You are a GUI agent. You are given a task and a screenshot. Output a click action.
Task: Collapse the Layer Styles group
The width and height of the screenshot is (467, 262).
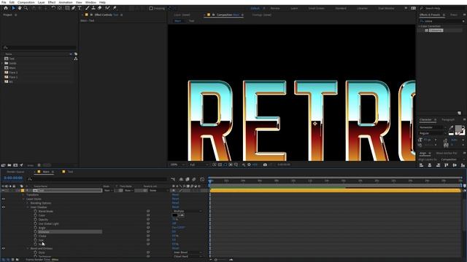point(24,199)
